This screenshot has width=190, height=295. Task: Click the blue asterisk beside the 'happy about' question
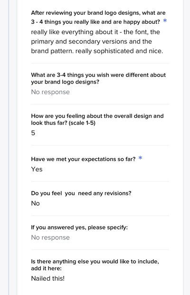coord(165,21)
